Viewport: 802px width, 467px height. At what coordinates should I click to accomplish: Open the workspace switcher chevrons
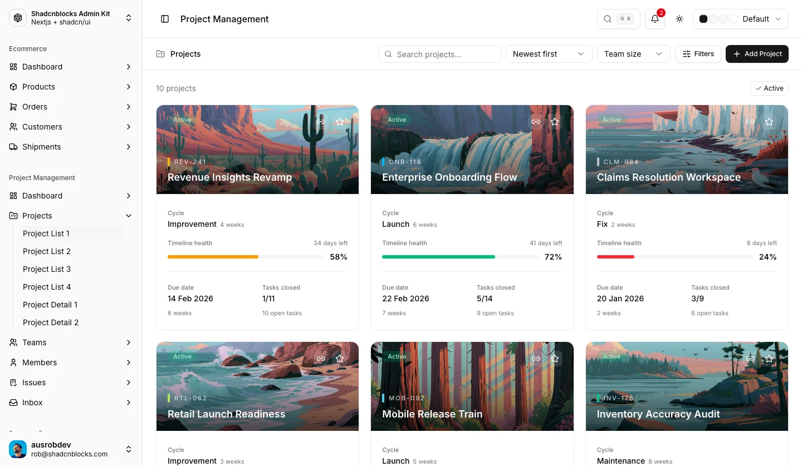129,18
